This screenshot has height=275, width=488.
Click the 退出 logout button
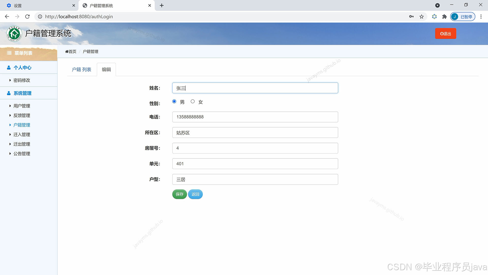pos(445,34)
